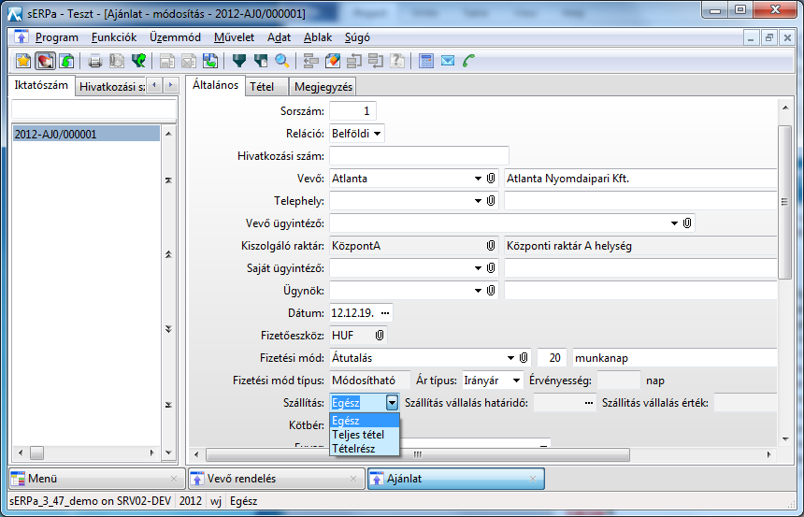
Task: Click the yellow star new-record icon
Action: pos(24,61)
